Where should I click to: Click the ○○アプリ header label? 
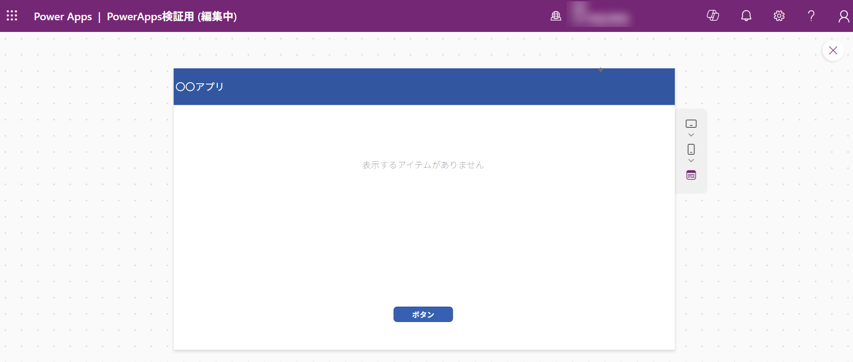(200, 87)
